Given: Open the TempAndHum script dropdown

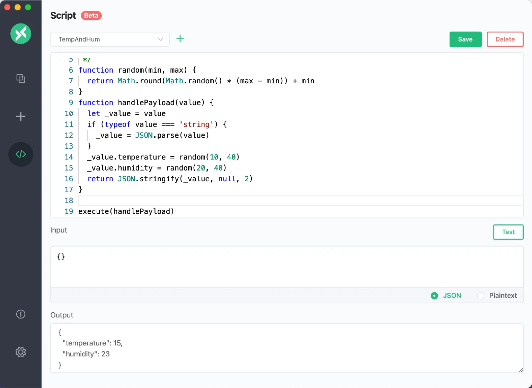Looking at the screenshot, I should (110, 39).
